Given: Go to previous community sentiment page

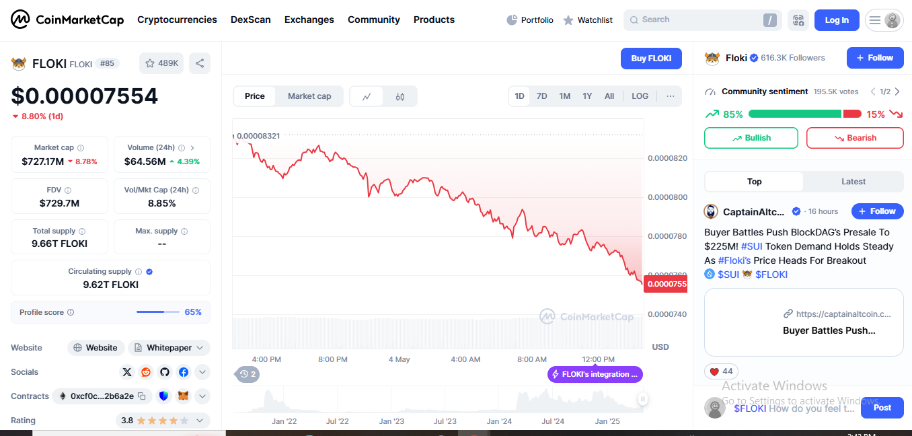Looking at the screenshot, I should click(x=873, y=92).
